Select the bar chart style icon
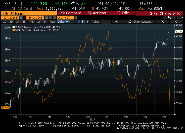The height and width of the screenshot is (133, 185). click(x=81, y=22)
